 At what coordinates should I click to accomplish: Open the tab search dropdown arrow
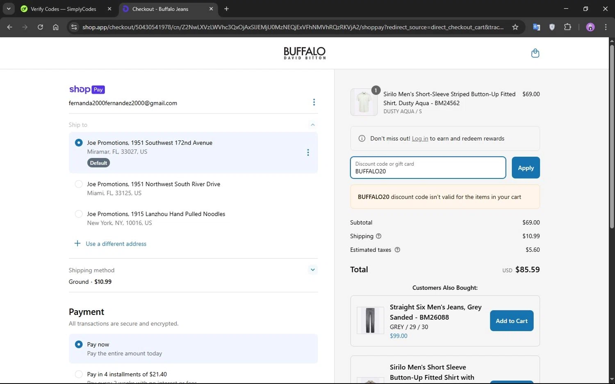9,9
